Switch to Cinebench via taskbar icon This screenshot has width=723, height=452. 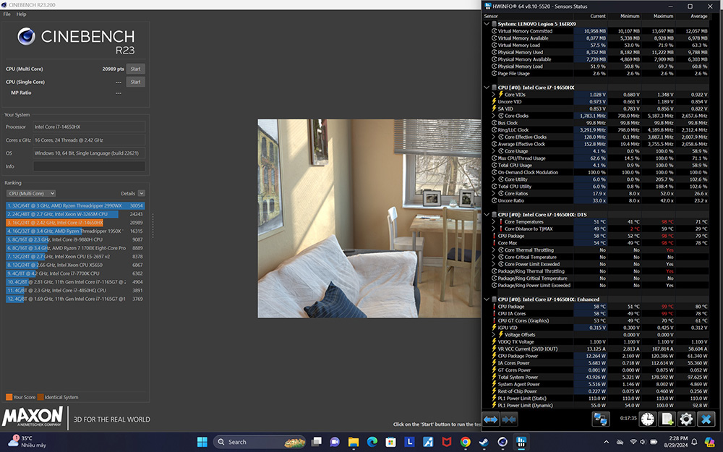502,442
